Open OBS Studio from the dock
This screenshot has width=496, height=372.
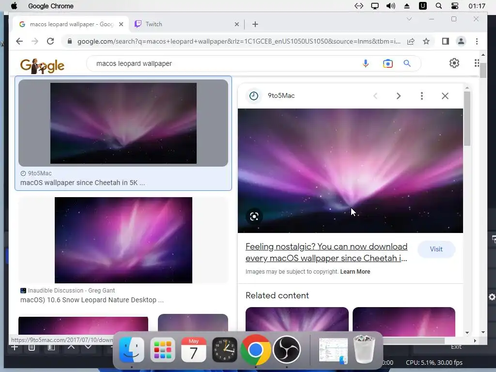pos(287,350)
